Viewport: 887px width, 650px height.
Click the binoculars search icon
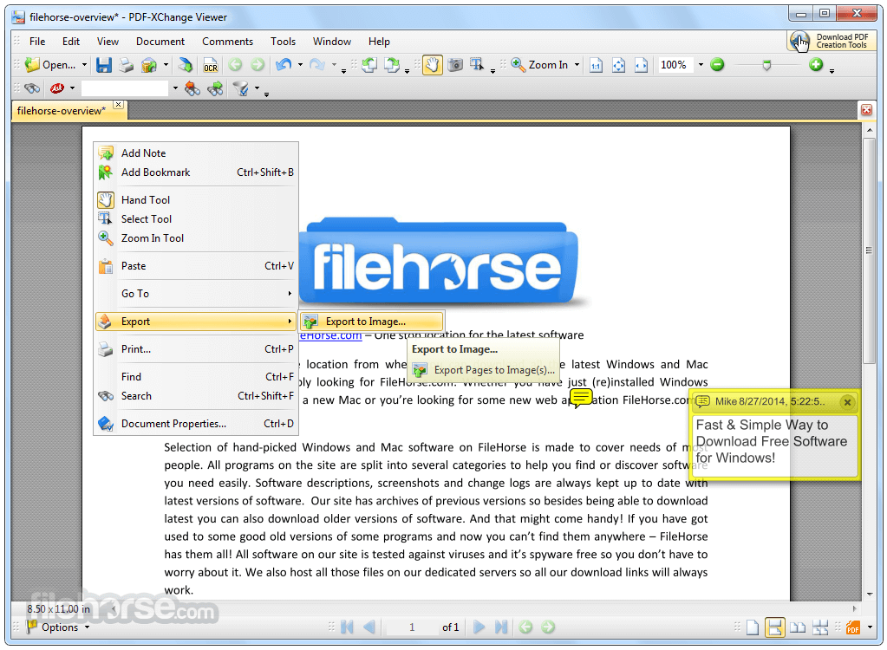32,88
